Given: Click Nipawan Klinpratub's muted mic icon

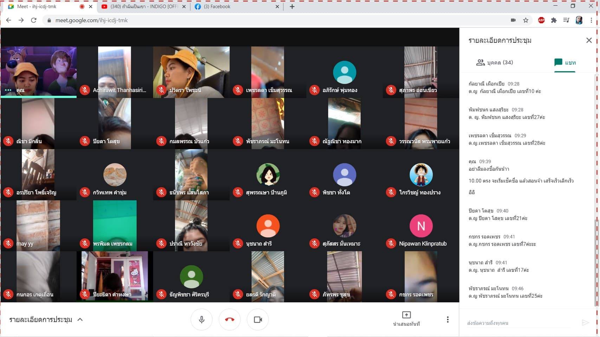Looking at the screenshot, I should point(391,243).
